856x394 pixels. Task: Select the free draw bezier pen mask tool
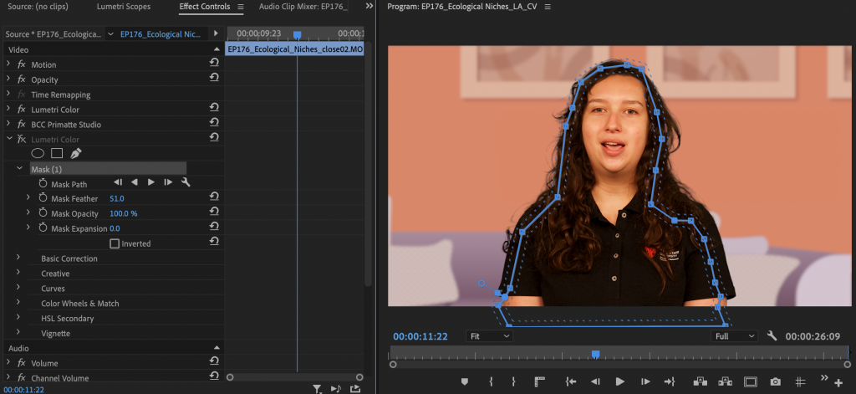pos(76,154)
